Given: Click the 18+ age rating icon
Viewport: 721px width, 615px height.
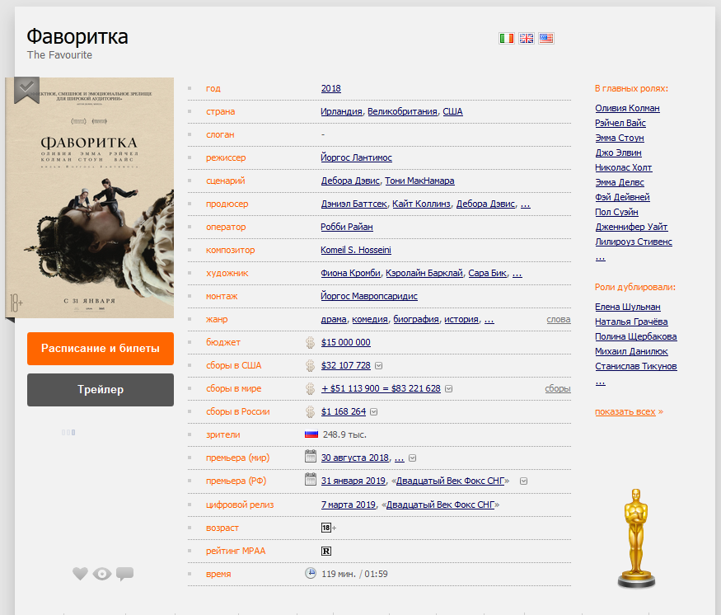Looking at the screenshot, I should [x=326, y=527].
